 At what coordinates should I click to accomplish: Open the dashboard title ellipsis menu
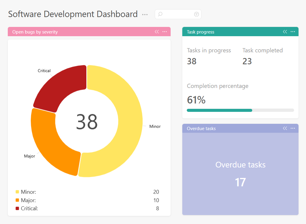point(145,15)
